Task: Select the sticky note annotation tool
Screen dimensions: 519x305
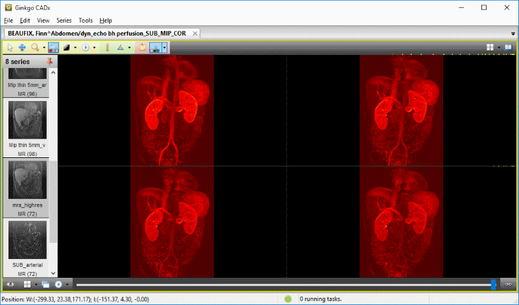Action: pos(142,47)
